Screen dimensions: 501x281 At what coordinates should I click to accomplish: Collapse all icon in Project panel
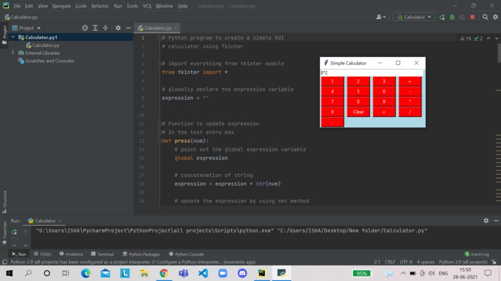click(x=106, y=28)
